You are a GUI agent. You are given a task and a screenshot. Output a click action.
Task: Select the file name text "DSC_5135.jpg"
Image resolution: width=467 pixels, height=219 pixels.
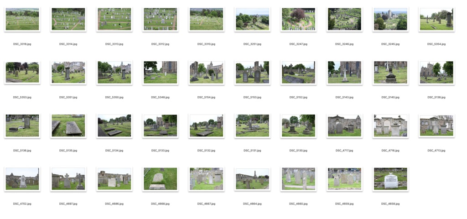(68, 151)
